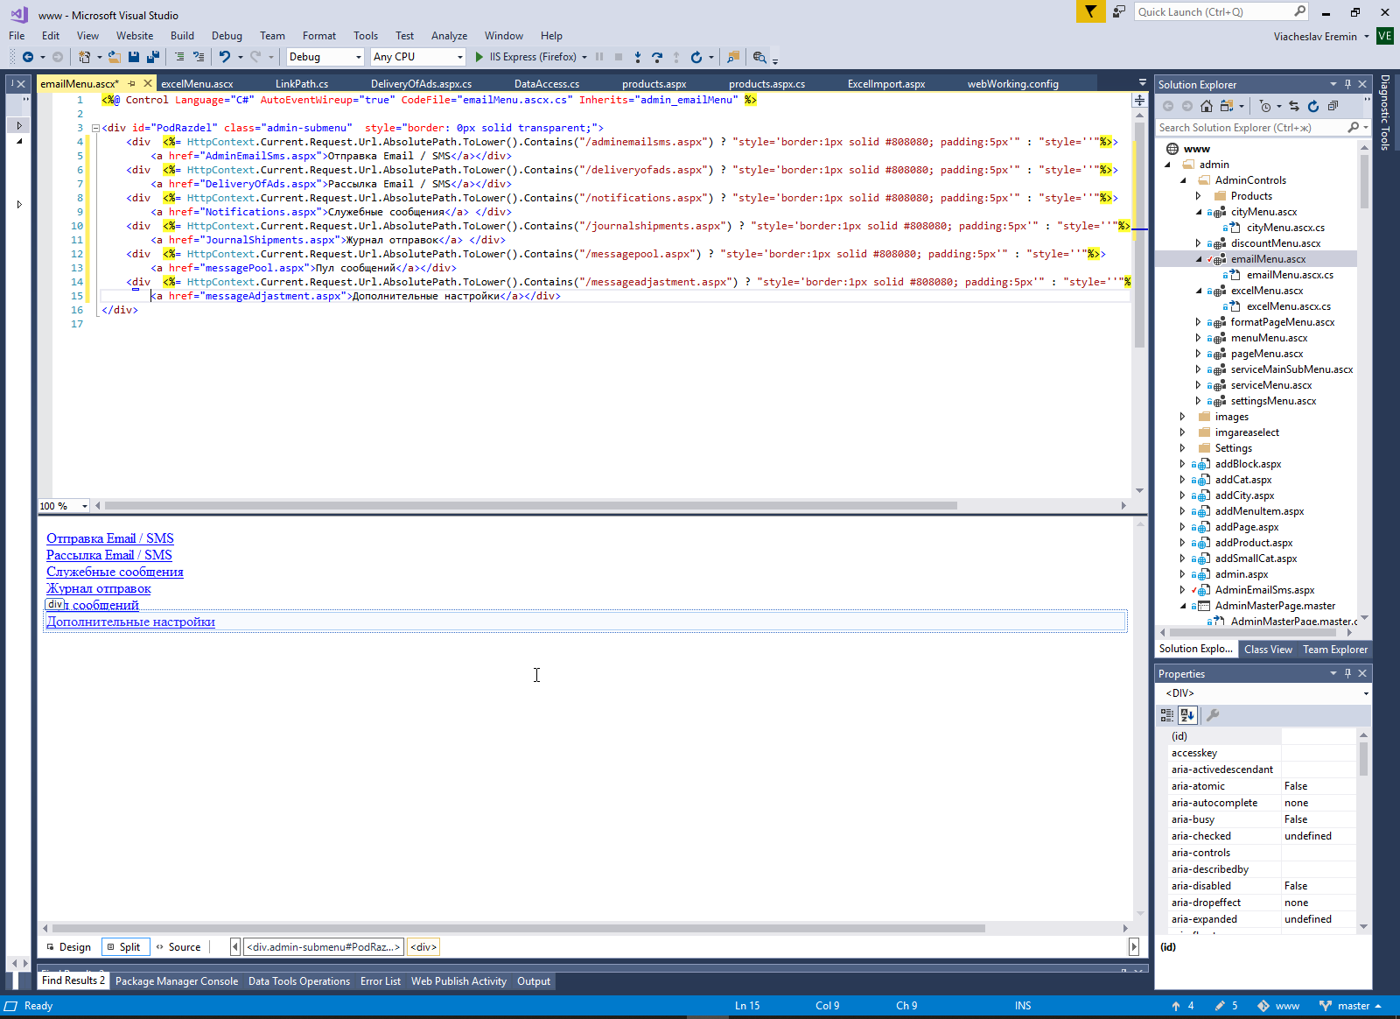Click the Журнал отправок link in designer
Viewport: 1400px width, 1019px height.
(99, 588)
